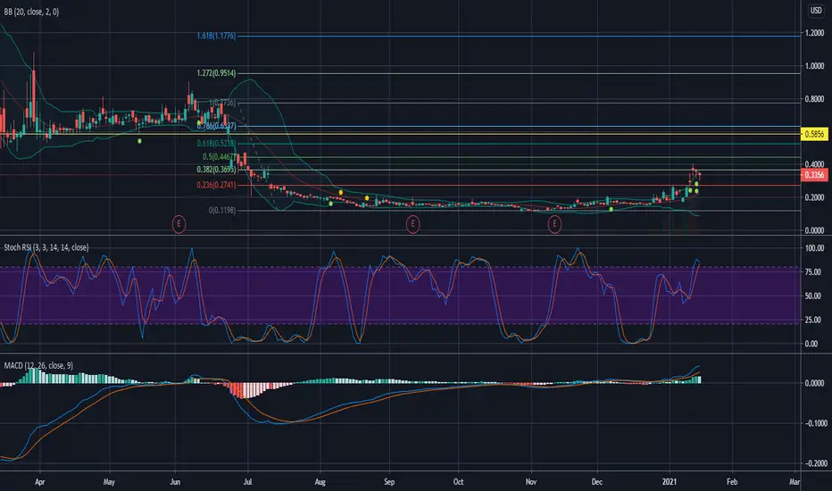This screenshot has height=491, width=832.
Task: Click Jul on the time axis
Action: (x=247, y=482)
